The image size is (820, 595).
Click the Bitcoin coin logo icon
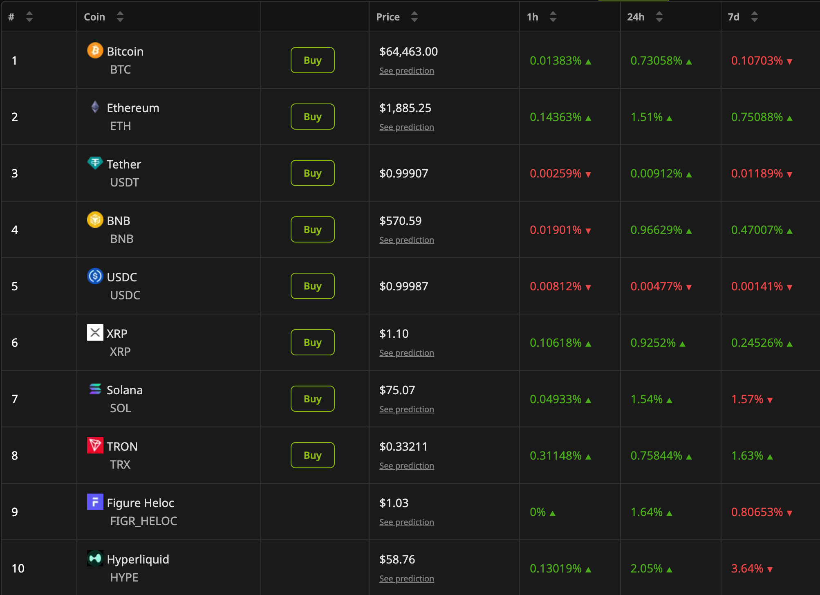coord(95,50)
